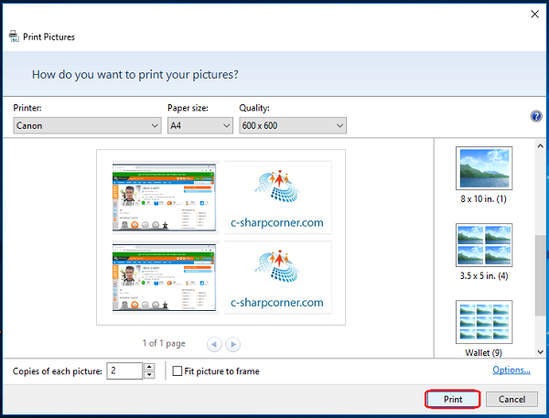Increase copies of each picture
Viewport: 549px width, 418px height.
[x=149, y=367]
